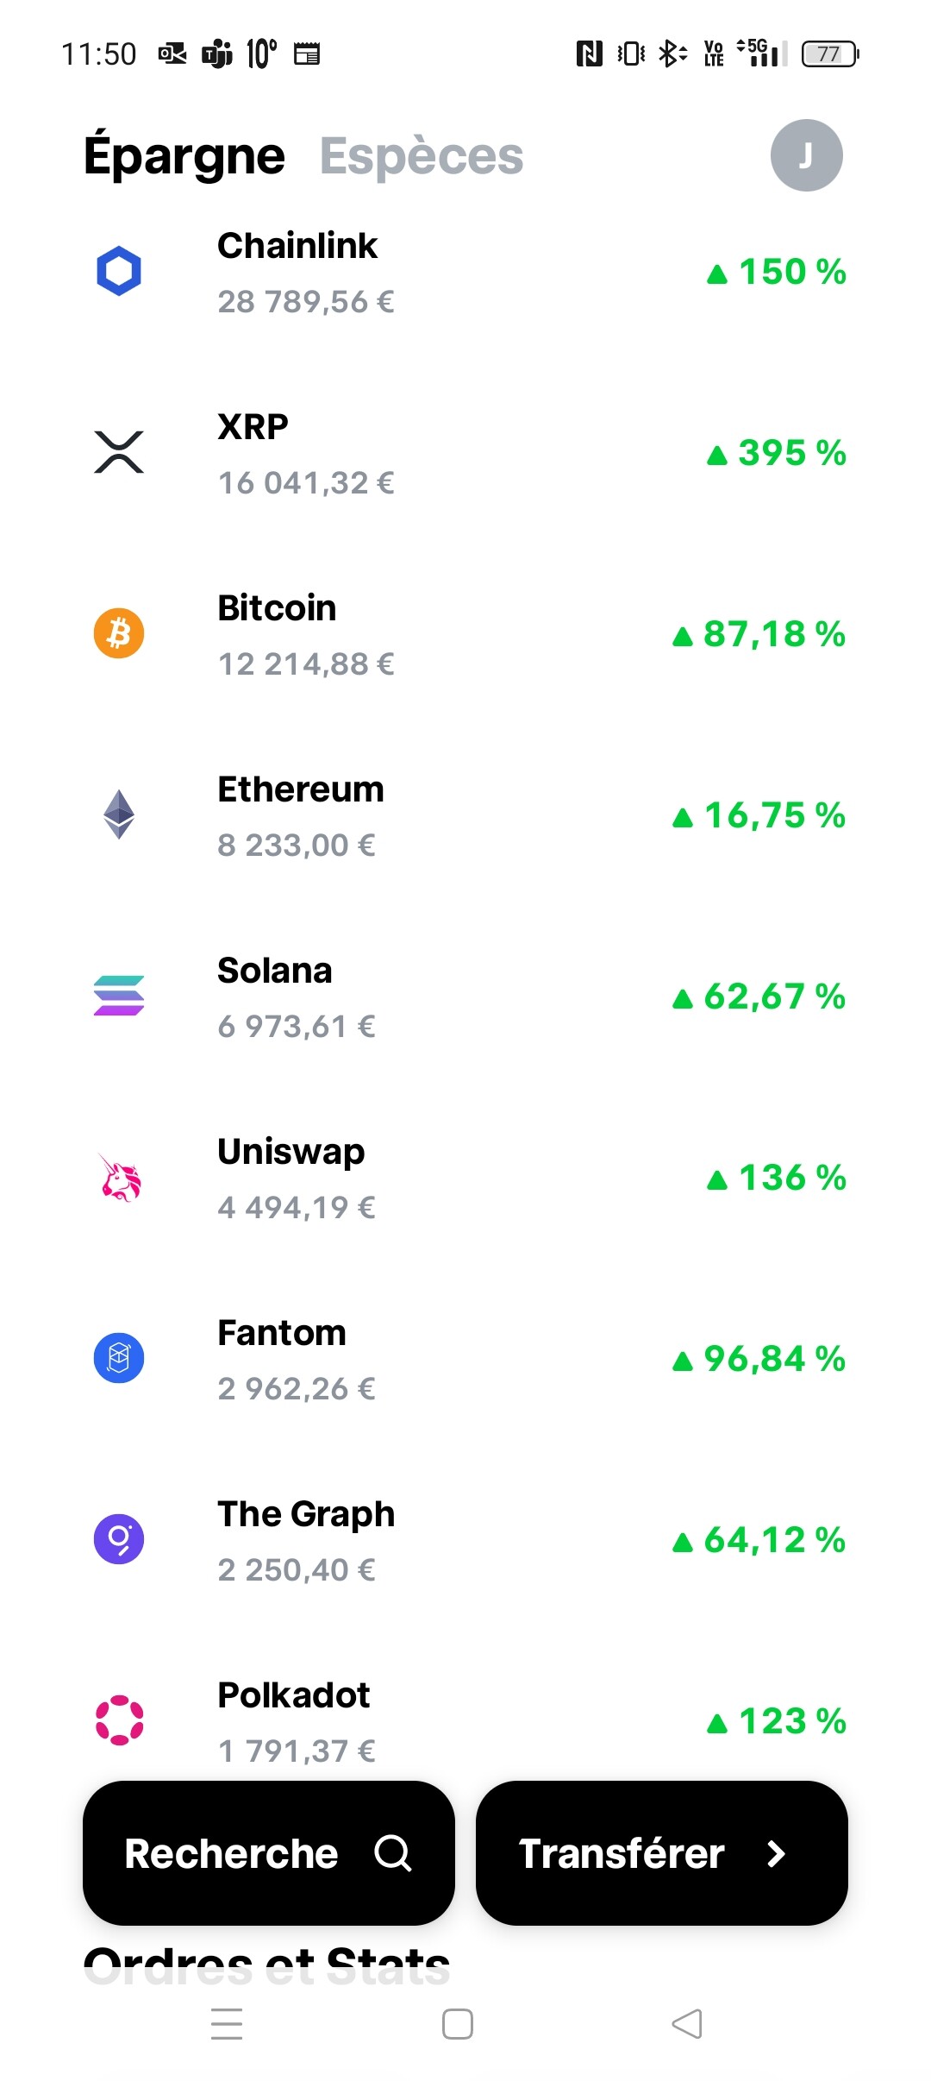Screen dimensions: 931x2081
Task: Tap The Graph purple logo icon
Action: pyautogui.click(x=119, y=1539)
